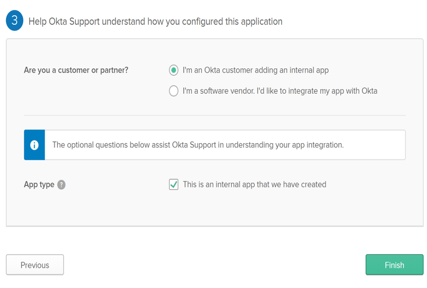
Task: Click the Finish button
Action: click(x=394, y=265)
